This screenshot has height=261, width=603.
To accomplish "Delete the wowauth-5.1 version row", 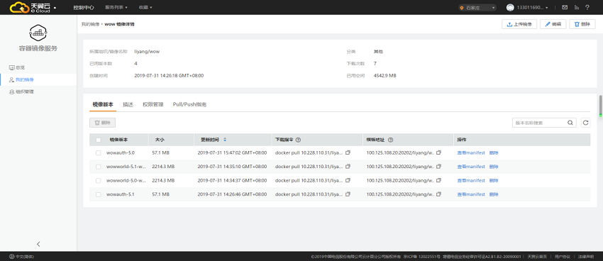I will point(494,194).
